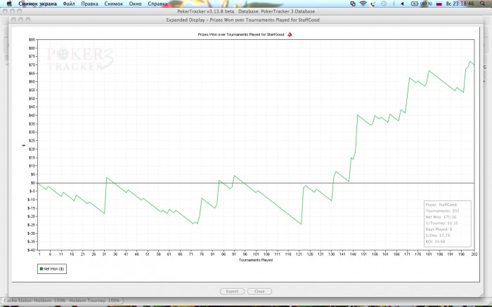This screenshot has height=307, width=492.
Task: Click the '$/Tourney: $0.35' stats line
Action: coord(442,223)
